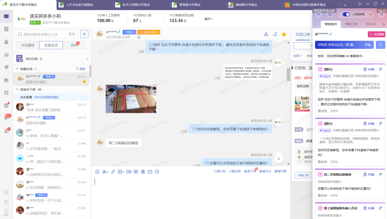Switch to 智能工单 tab
This screenshot has width=387, height=219.
[351, 24]
